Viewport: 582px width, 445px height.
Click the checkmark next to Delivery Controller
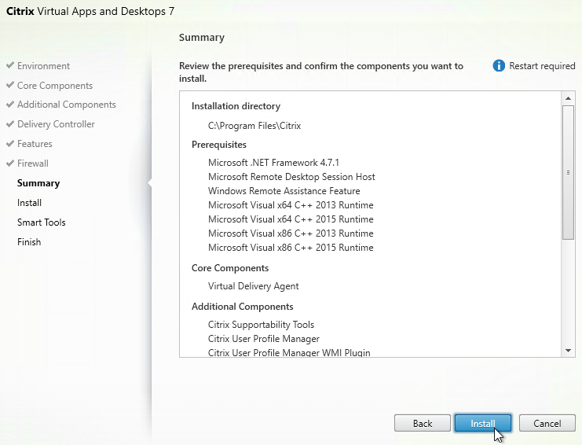coord(10,123)
